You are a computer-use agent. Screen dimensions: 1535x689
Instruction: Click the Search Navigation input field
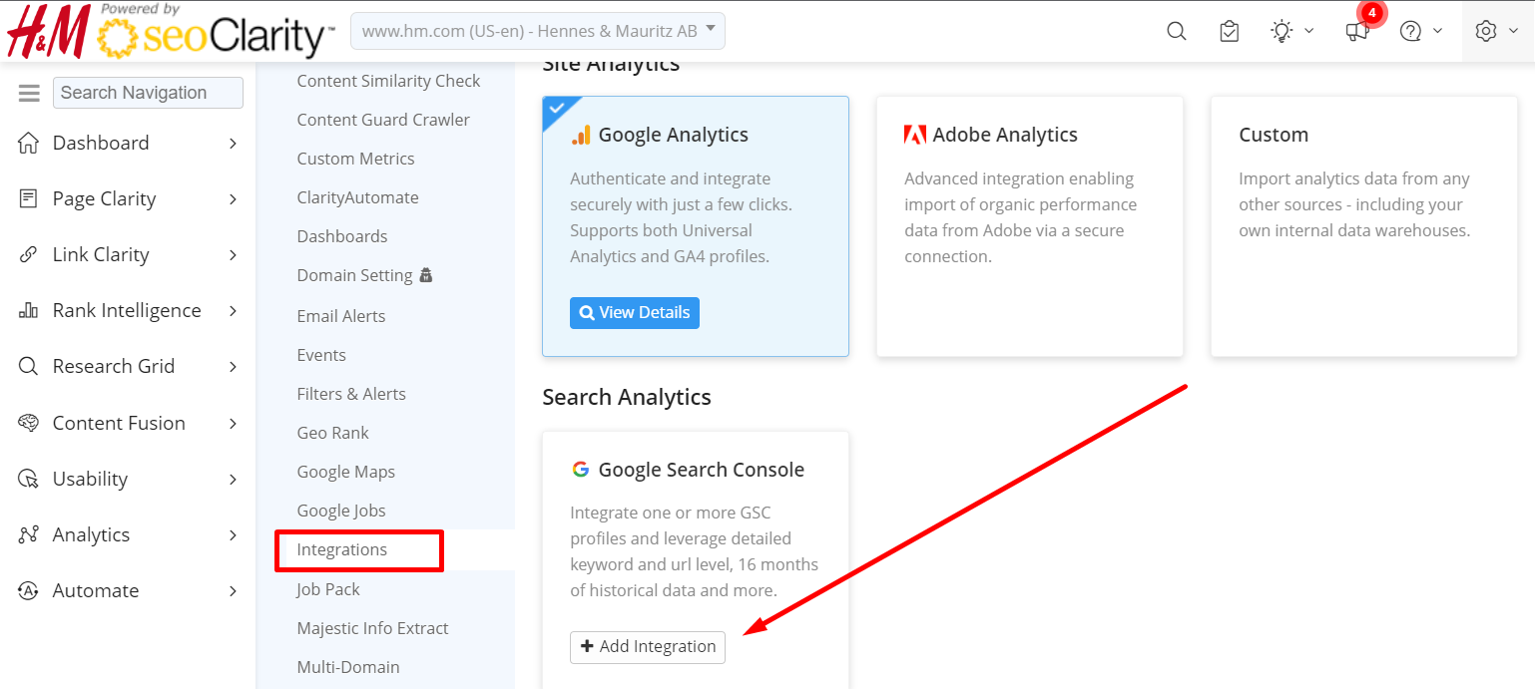(x=148, y=93)
